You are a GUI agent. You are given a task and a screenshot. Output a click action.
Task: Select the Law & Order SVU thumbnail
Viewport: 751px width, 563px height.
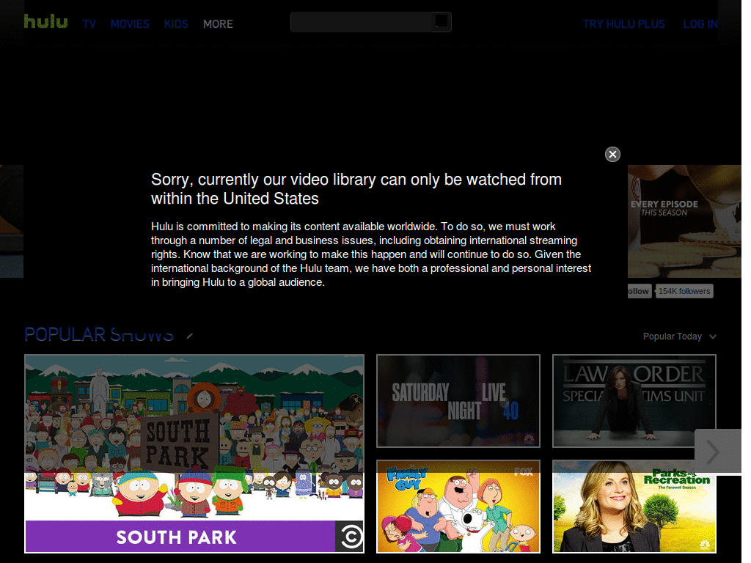point(634,400)
